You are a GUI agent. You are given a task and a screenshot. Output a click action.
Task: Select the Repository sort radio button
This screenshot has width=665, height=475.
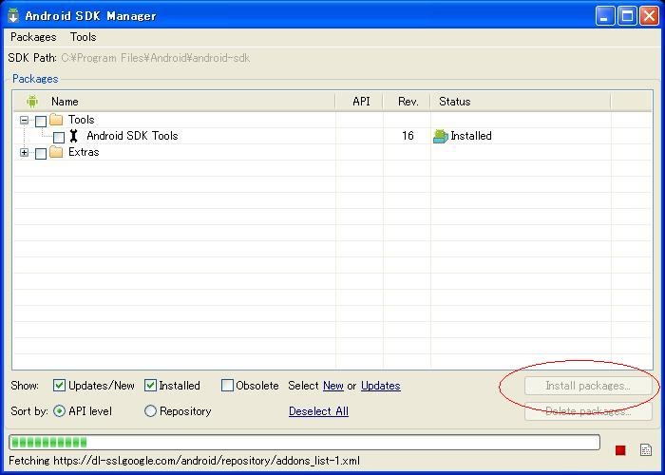[150, 411]
